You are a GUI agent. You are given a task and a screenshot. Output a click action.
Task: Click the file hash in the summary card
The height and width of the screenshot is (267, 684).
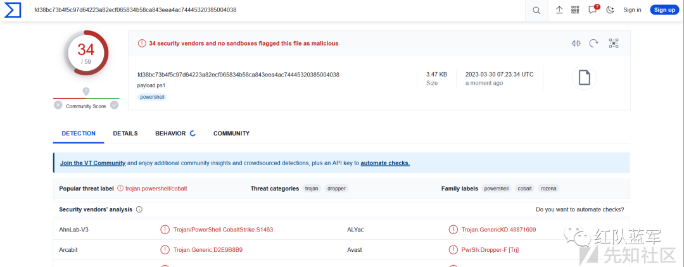tap(238, 75)
